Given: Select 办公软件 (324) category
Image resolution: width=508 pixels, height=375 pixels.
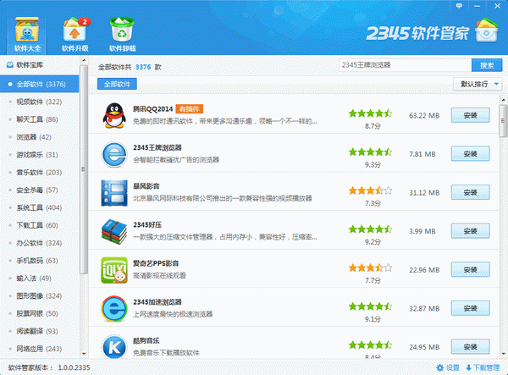Looking at the screenshot, I should 39,243.
